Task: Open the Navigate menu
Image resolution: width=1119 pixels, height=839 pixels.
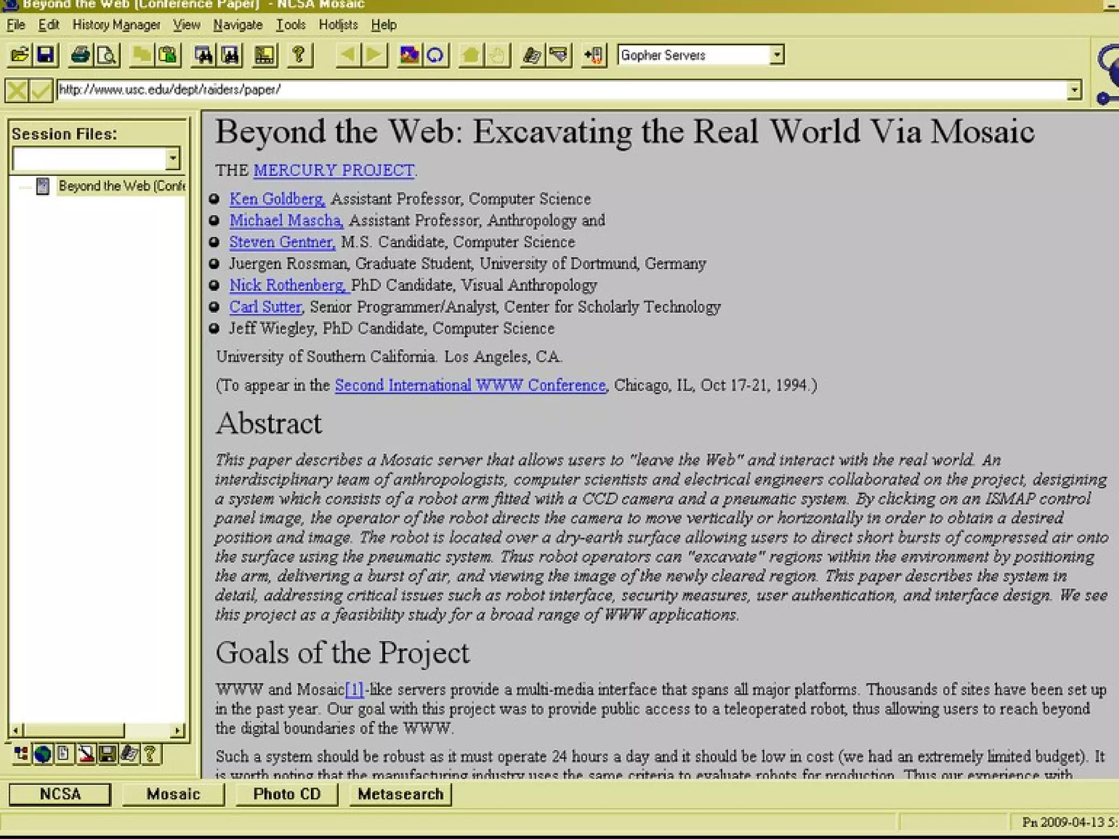Action: [238, 25]
